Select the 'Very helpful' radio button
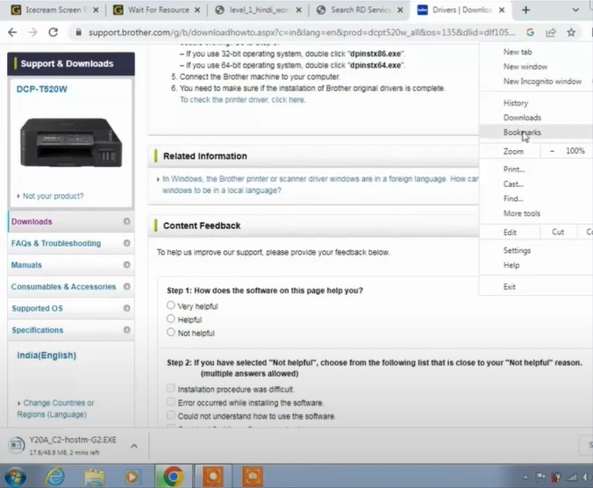Image resolution: width=593 pixels, height=488 pixels. 171,305
